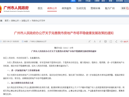Viewport: 129px width, 97px height.
Task: Click source text 广州市人民政府办公厅
Action: click(x=38, y=41)
